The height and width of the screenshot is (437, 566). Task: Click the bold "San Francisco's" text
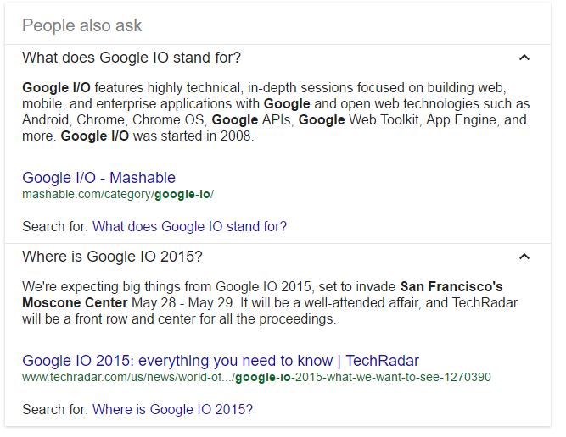point(451,287)
